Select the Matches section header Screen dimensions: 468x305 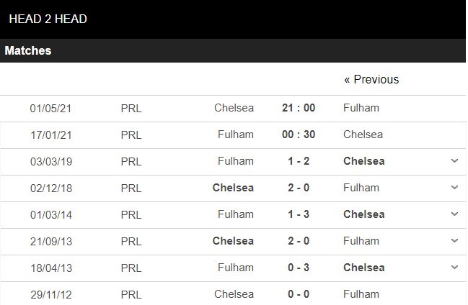28,51
